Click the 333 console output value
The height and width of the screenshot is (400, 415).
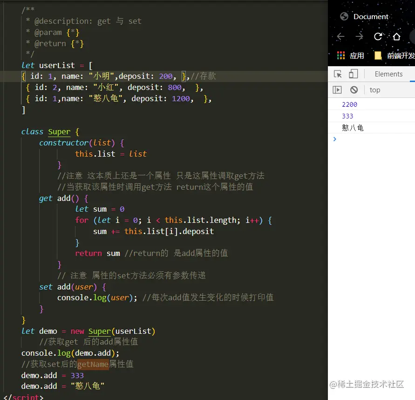(347, 116)
